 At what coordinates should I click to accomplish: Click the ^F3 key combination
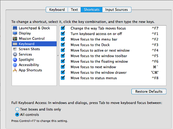[x=155, y=45]
